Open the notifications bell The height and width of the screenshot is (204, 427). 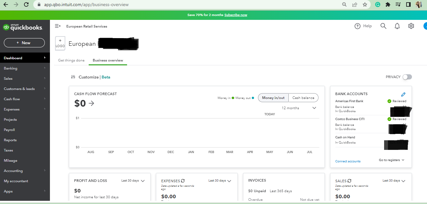click(397, 26)
